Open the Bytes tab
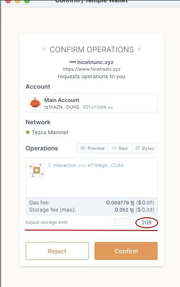The height and width of the screenshot is (287, 180). [144, 148]
